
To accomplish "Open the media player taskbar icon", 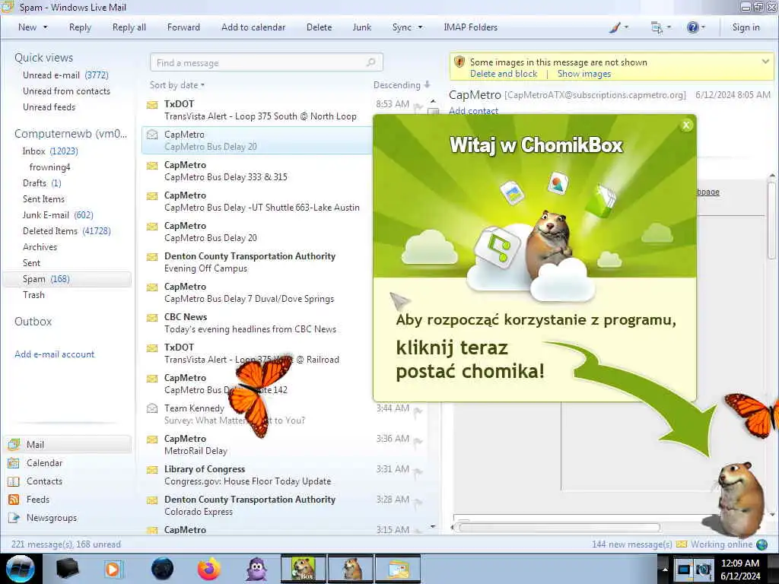I will pos(113,569).
